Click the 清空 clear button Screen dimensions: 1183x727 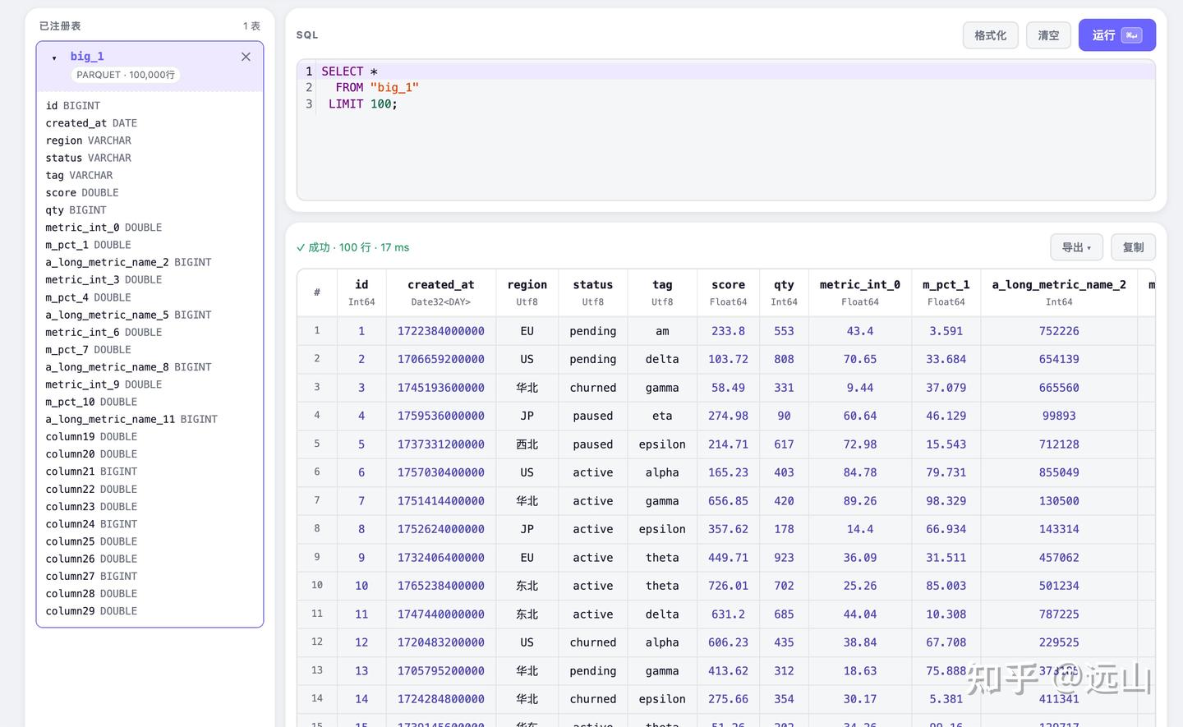tap(1048, 35)
